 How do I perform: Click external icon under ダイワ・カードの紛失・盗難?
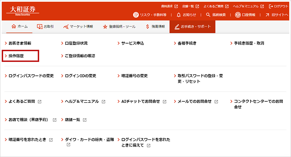(x=69, y=145)
